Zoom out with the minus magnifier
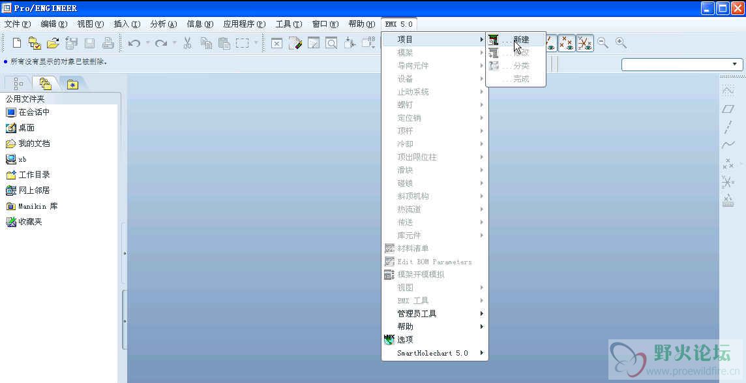This screenshot has width=746, height=383. [x=603, y=43]
